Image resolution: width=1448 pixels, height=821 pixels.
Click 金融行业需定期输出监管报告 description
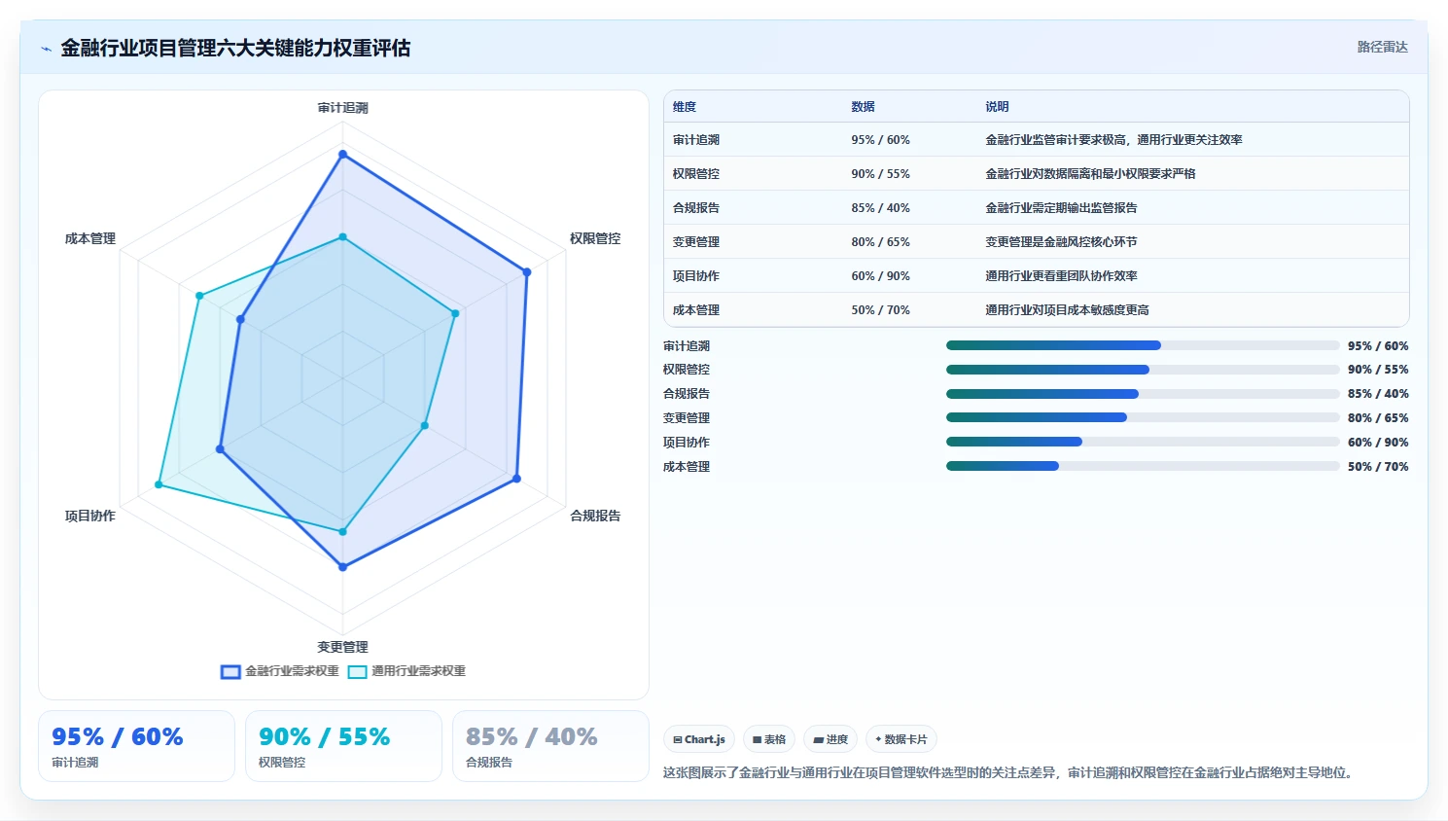pos(1061,208)
